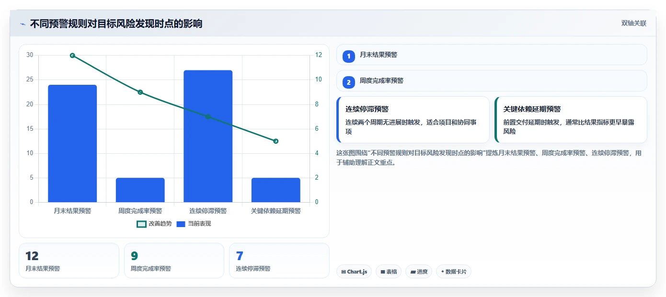This screenshot has width=666, height=297.
Task: Open the 连续停滞预警 description card
Action: point(413,120)
